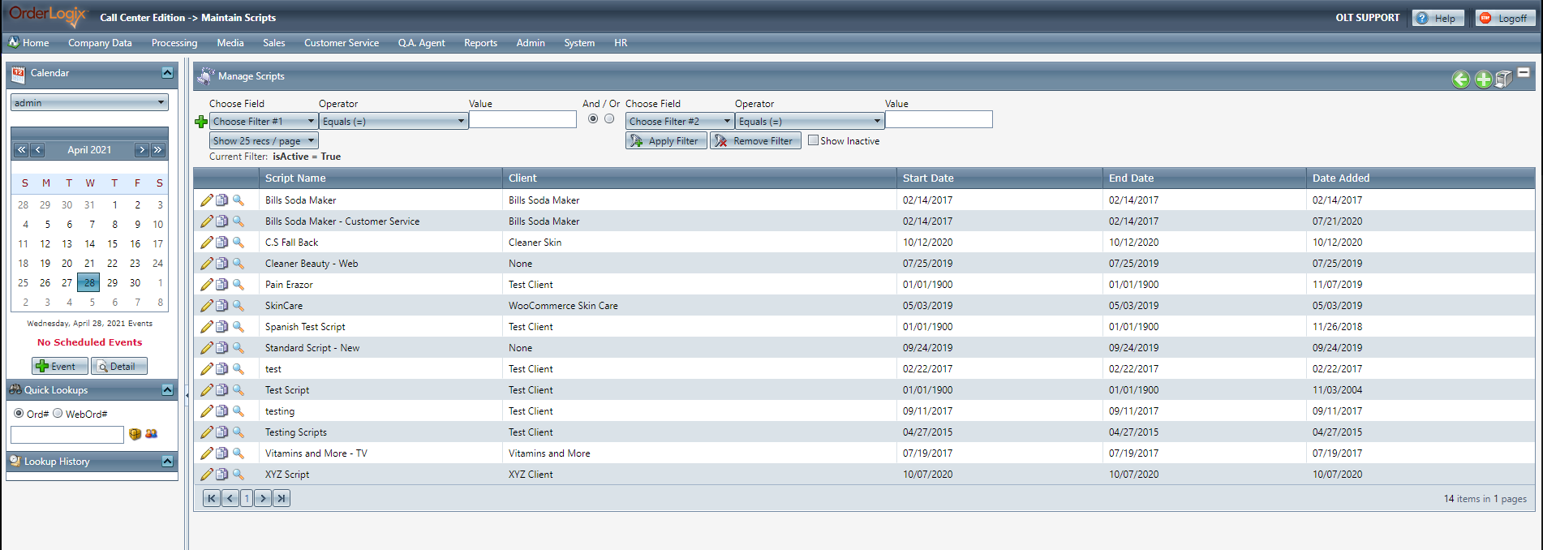Select the WebOrd# radio button
This screenshot has height=550, width=1543.
58,414
